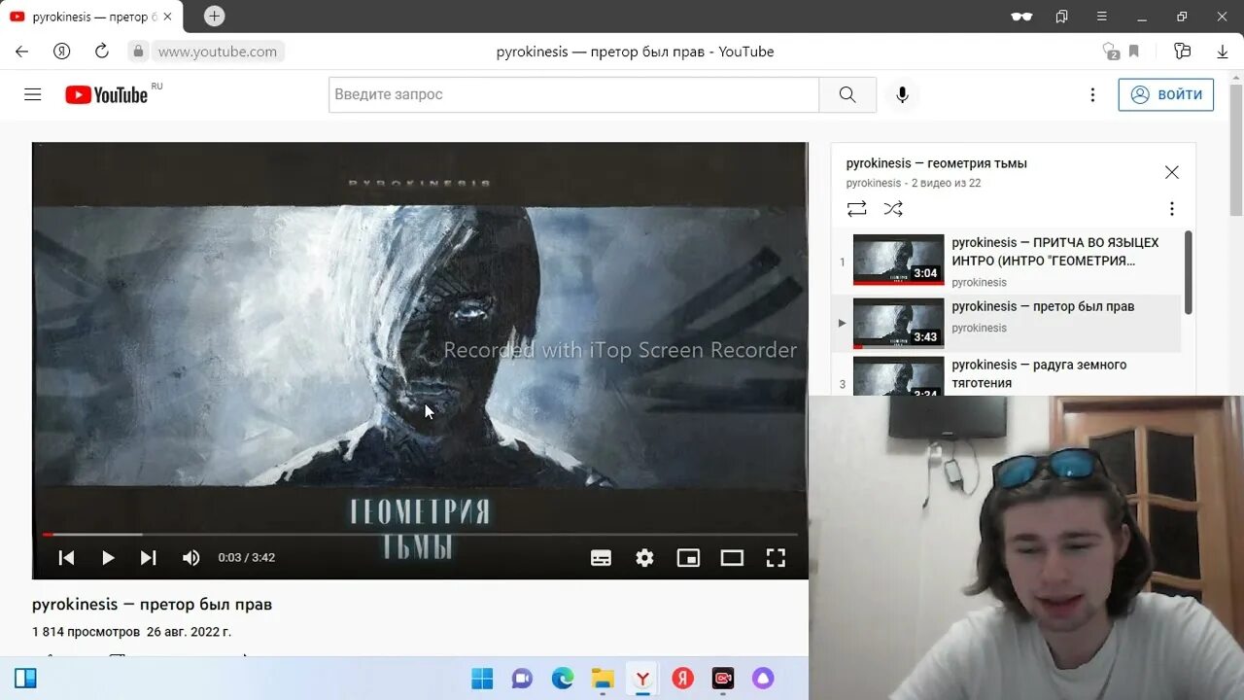1244x700 pixels.
Task: Open Windows widgets icon on taskbar
Action: [25, 679]
